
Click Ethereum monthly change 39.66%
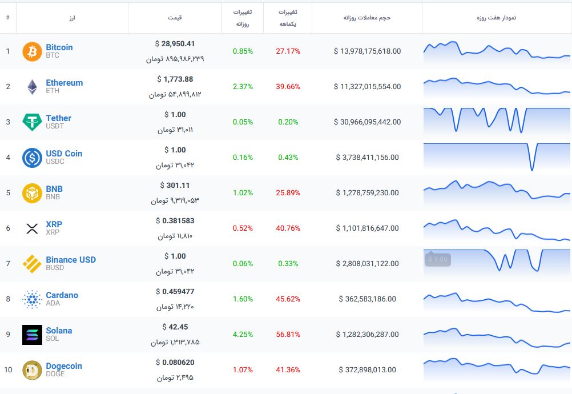288,86
